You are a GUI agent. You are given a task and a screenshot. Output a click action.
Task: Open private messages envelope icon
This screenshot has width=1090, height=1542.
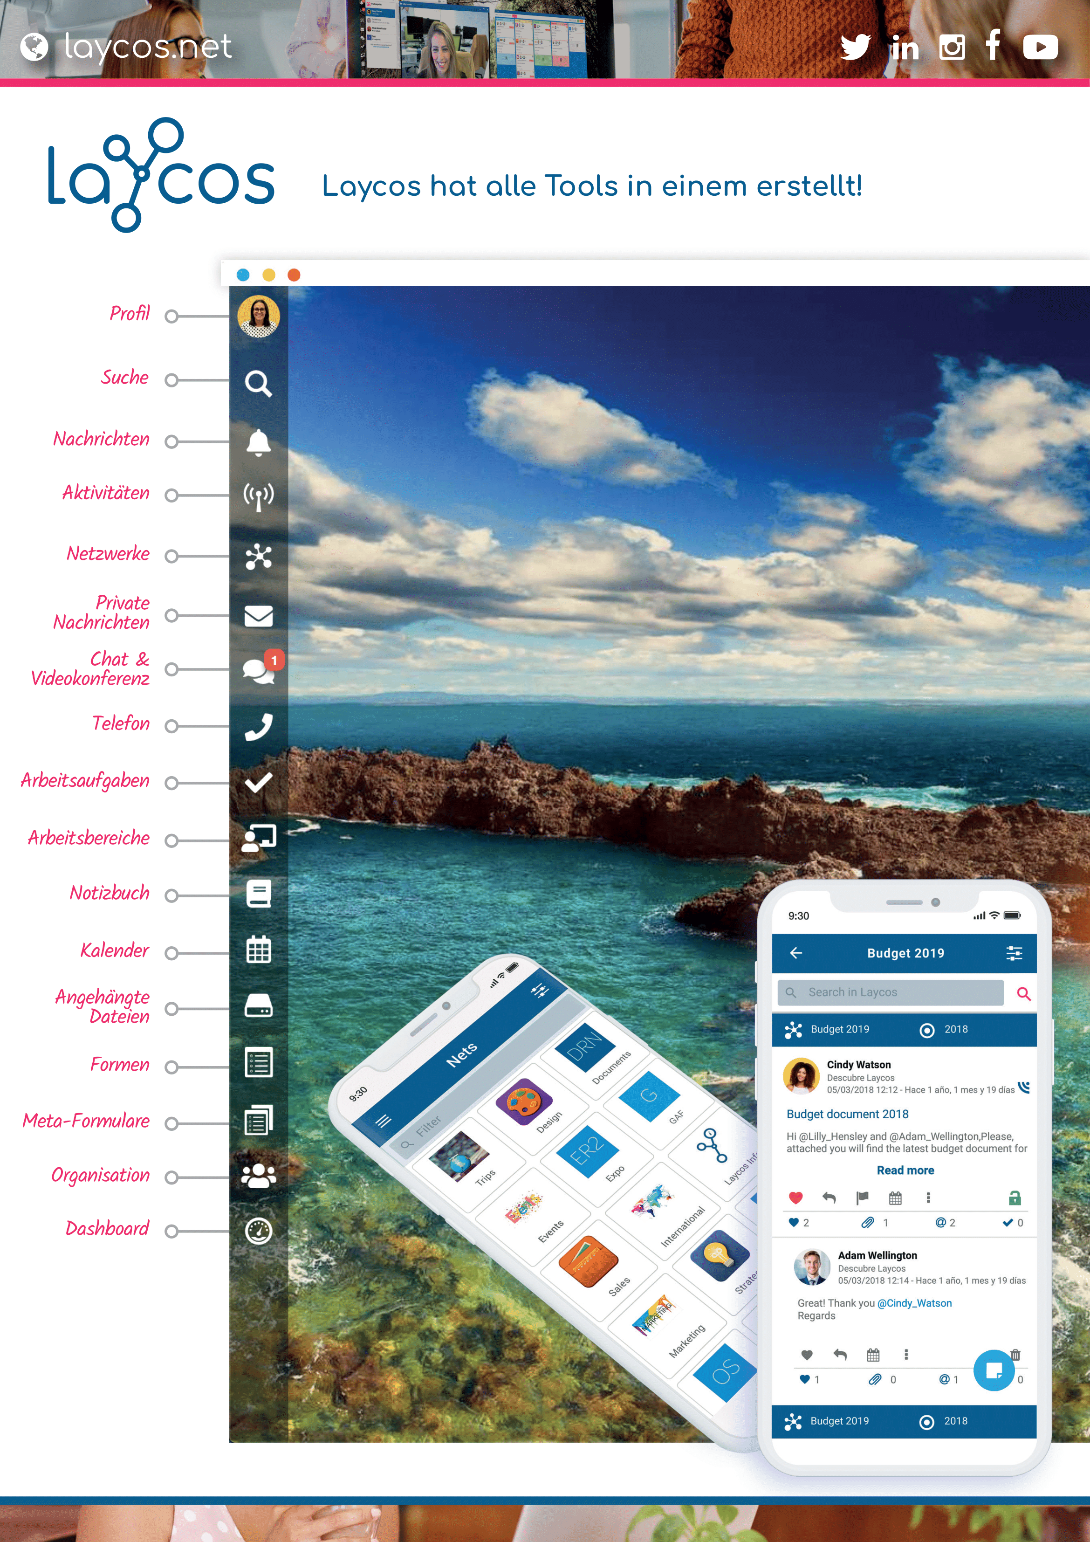tap(259, 616)
